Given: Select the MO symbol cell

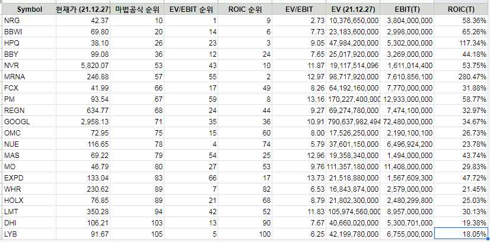Looking at the screenshot, I should 30,166.
